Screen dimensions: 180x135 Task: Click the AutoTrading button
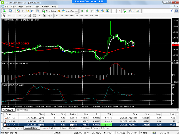70,11
